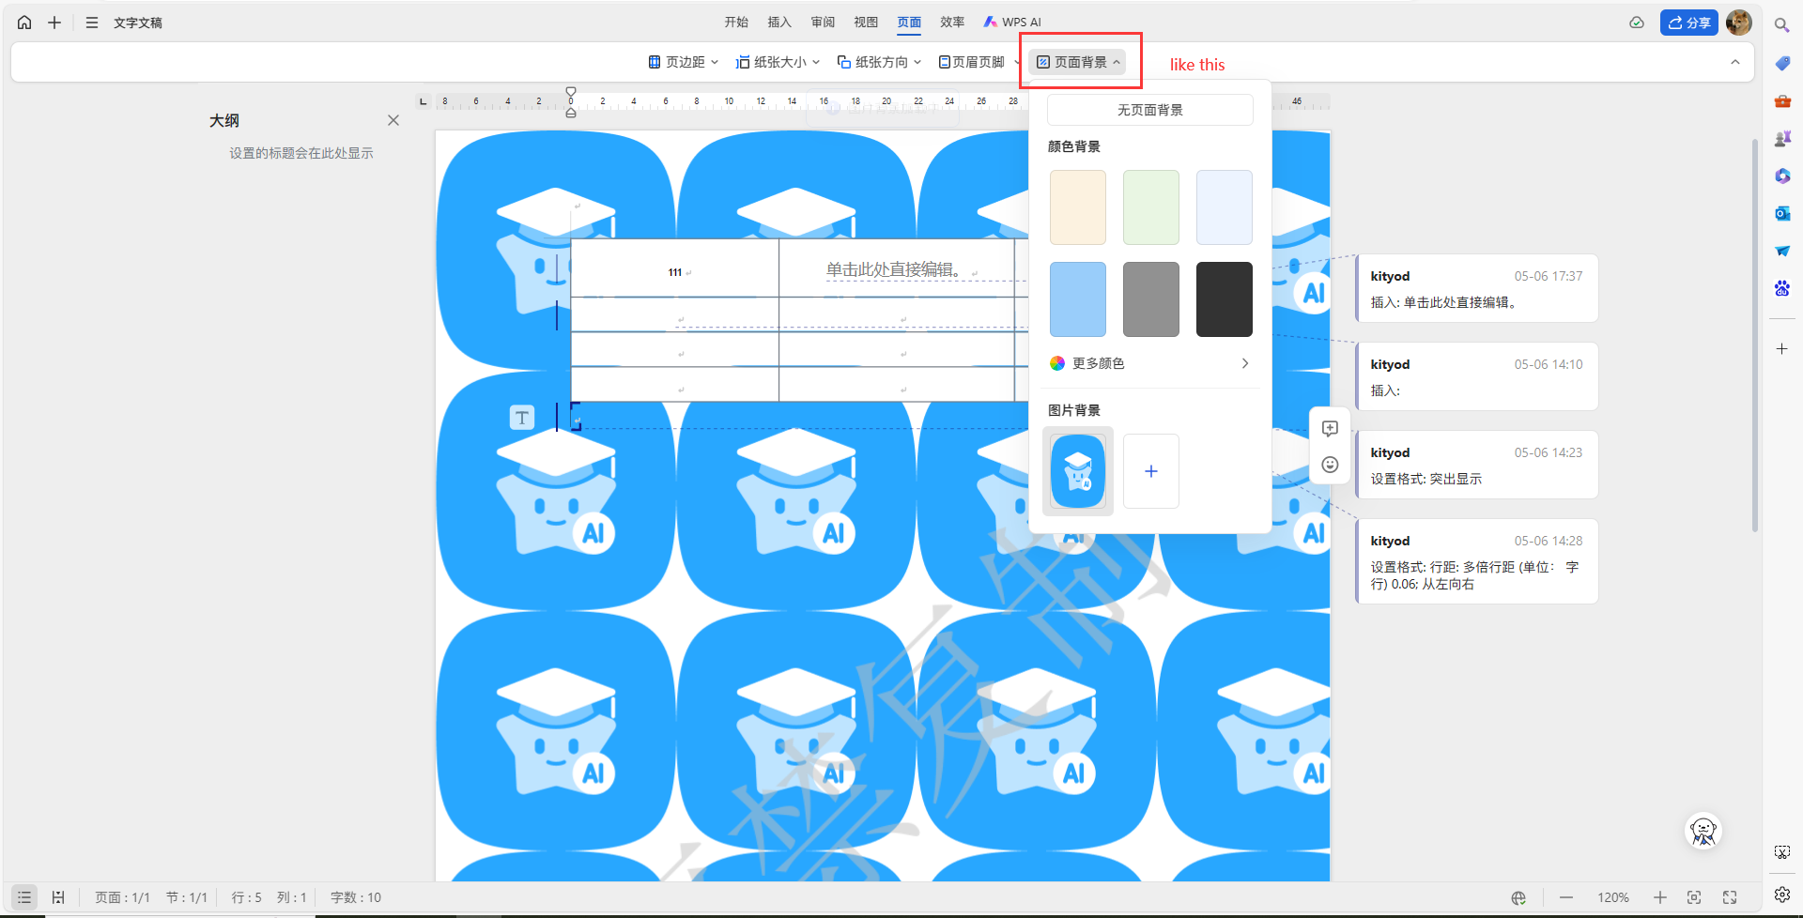Screen dimensions: 1803x918
Task: Open the search icon in right sidebar
Action: 1781,25
